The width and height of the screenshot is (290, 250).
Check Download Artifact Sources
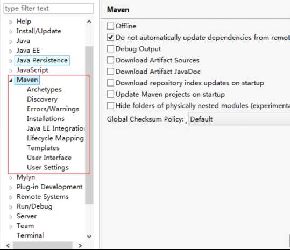point(110,60)
